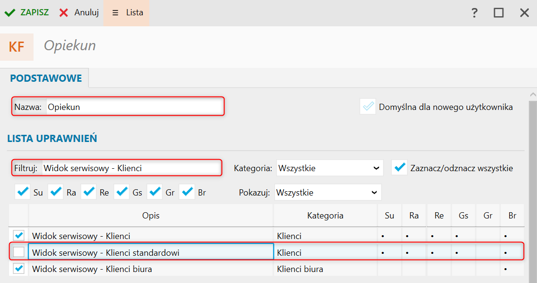This screenshot has width=537, height=283.
Task: Click into the Nazwa input field
Action: (x=134, y=107)
